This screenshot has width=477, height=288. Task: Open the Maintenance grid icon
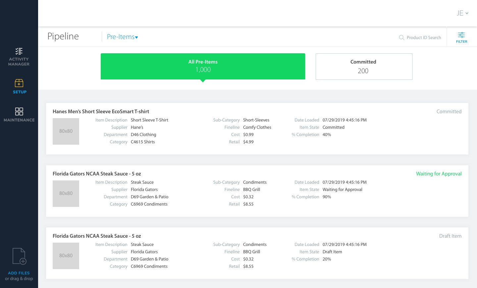pyautogui.click(x=19, y=111)
